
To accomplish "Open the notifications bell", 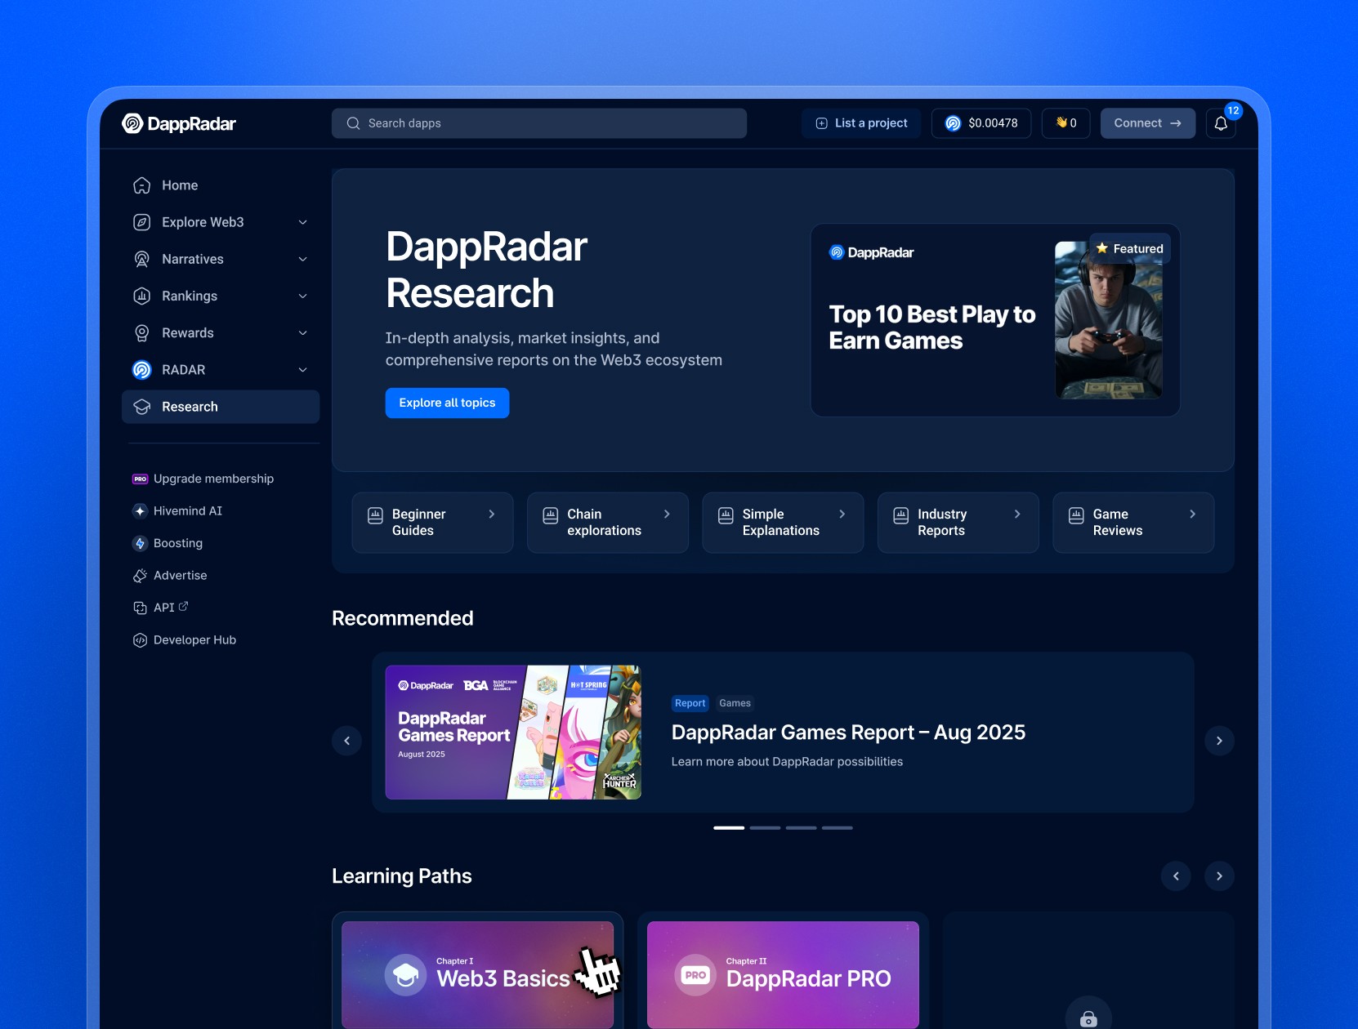I will (x=1221, y=123).
